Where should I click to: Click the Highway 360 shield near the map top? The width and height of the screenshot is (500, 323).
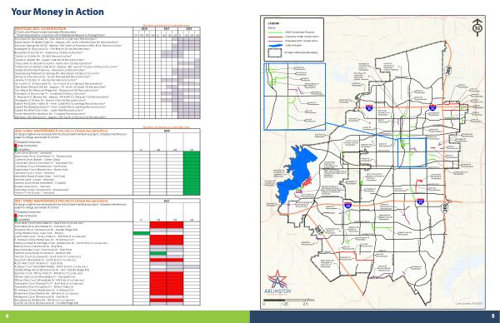[448, 70]
